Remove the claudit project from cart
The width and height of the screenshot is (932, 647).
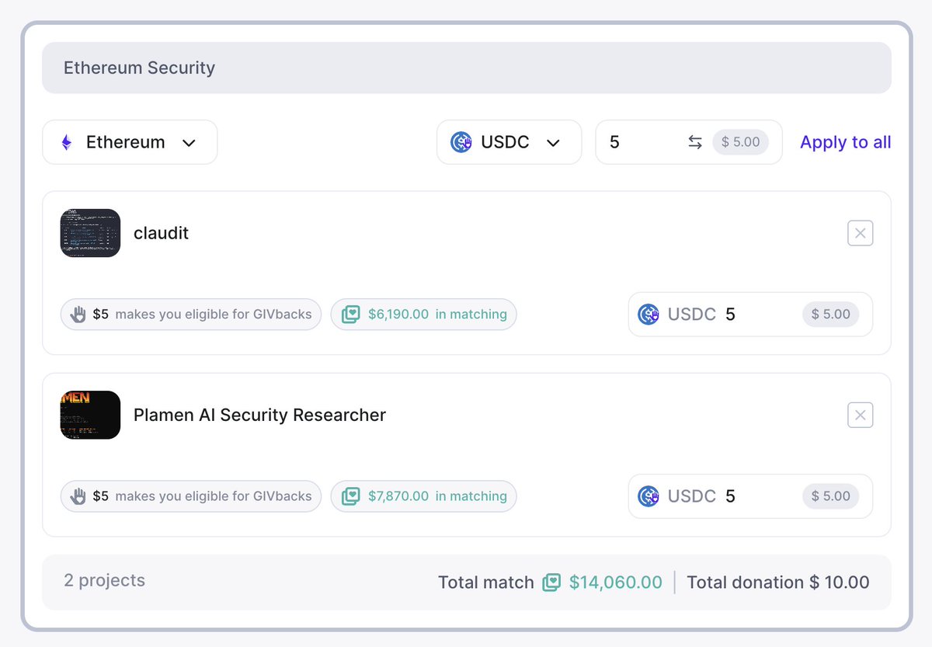point(860,233)
